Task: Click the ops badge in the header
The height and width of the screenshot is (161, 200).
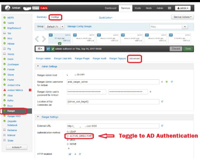Action: tap(36, 8)
